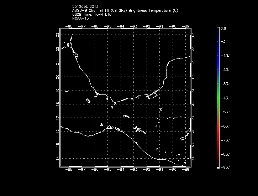
Task: Click the 14 latitude label on left axis
Action: tap(57, 158)
